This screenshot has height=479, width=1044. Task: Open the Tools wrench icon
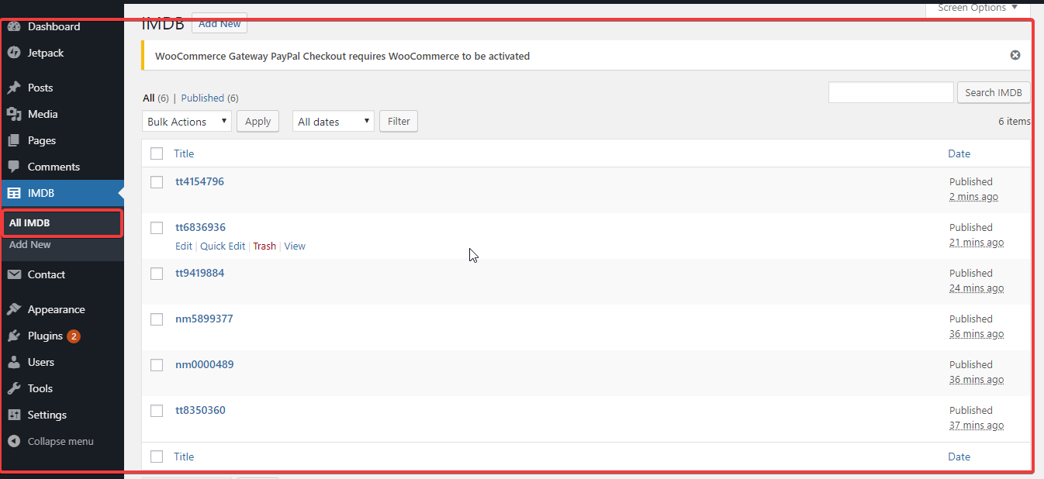(x=14, y=388)
